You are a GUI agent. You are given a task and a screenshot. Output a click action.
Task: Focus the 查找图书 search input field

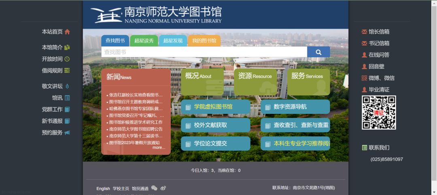pyautogui.click(x=204, y=52)
